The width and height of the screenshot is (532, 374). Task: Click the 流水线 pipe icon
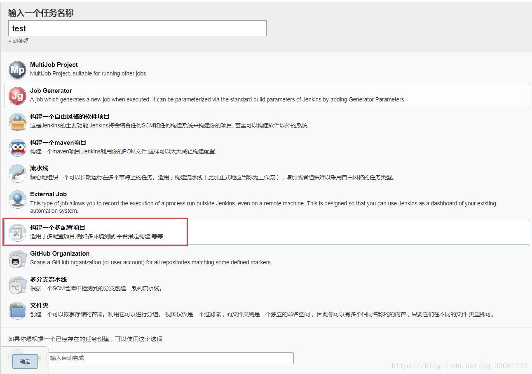coord(17,173)
